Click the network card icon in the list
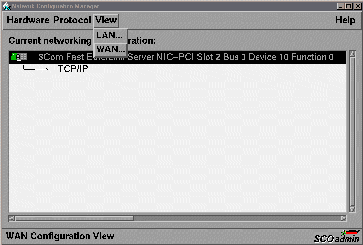Image resolution: width=363 pixels, height=245 pixels. pyautogui.click(x=19, y=57)
